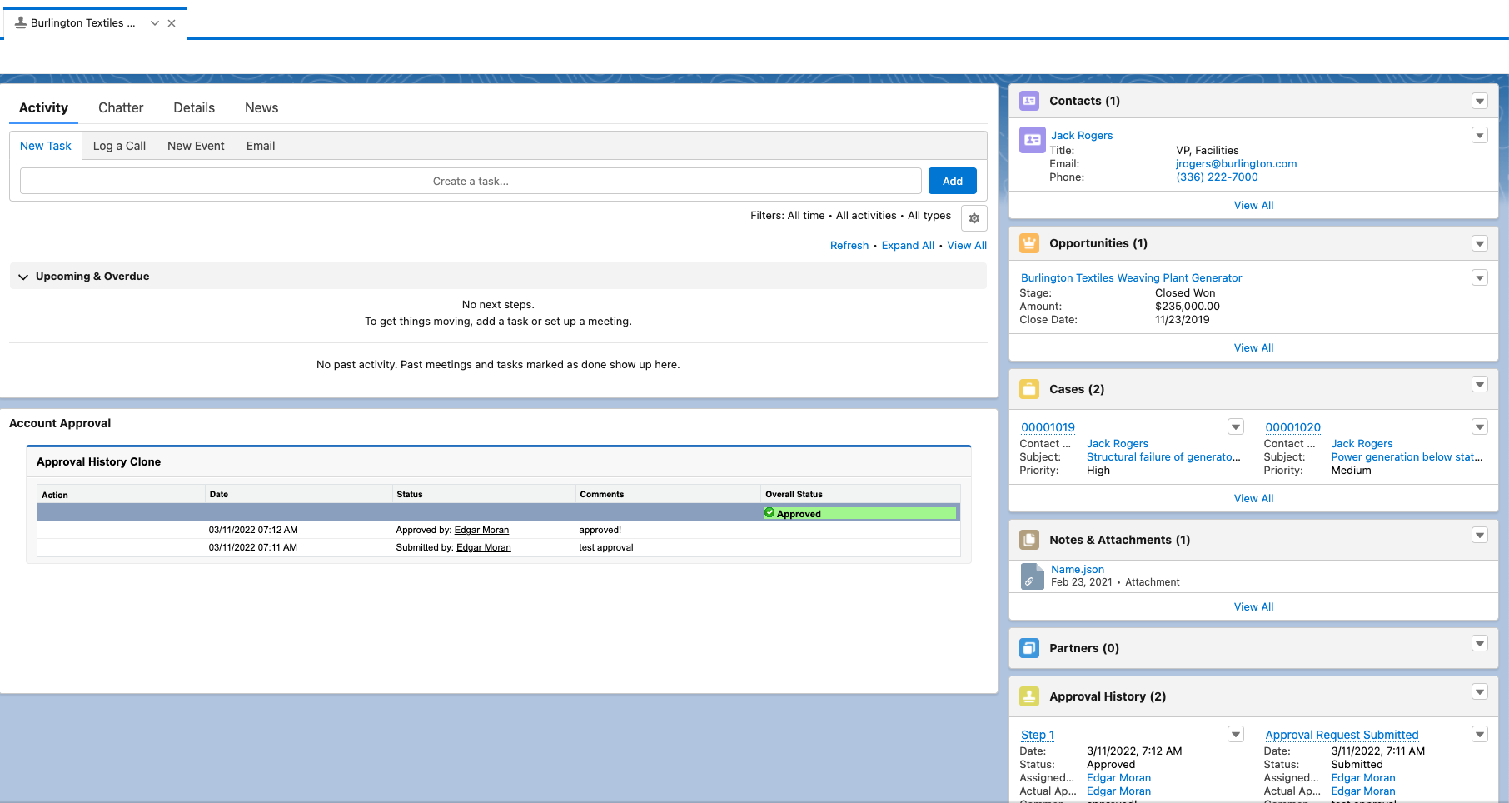
Task: Click the Opportunities crown icon
Action: coord(1029,243)
